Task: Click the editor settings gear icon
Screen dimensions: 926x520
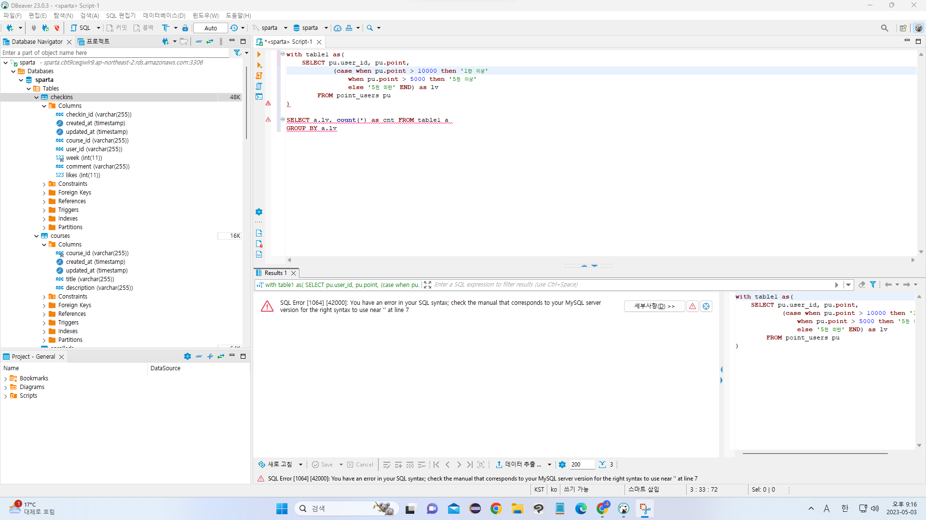Action: [x=259, y=212]
